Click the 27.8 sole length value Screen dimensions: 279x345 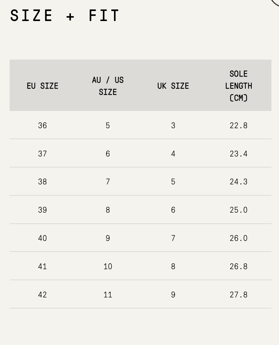tap(239, 295)
